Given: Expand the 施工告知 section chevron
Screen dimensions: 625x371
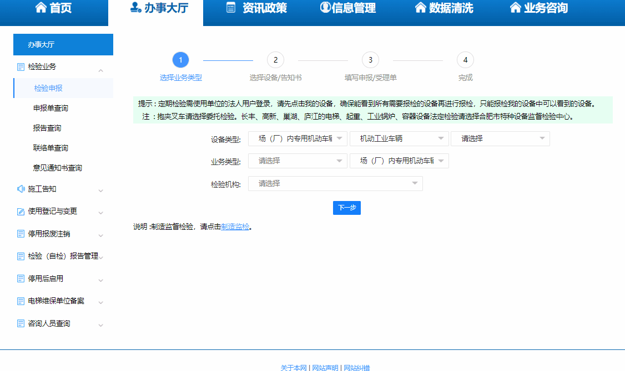Looking at the screenshot, I should [101, 191].
